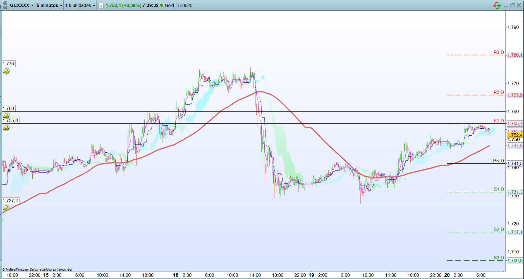Select the 1.776 horizontal line label
The height and width of the screenshot is (279, 524).
click(8, 64)
